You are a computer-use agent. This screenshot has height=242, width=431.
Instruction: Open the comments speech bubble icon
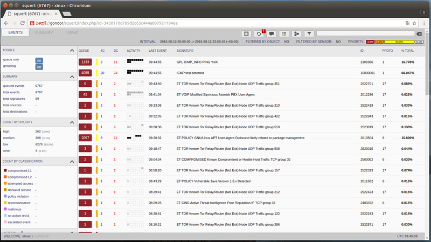272,33
